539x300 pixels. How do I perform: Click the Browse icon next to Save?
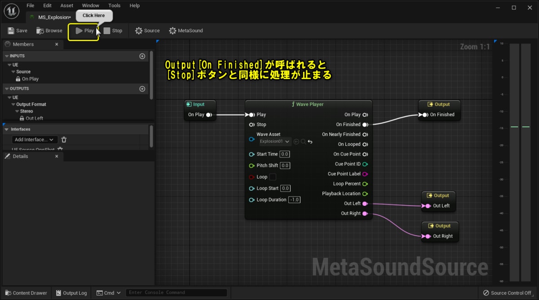(40, 30)
